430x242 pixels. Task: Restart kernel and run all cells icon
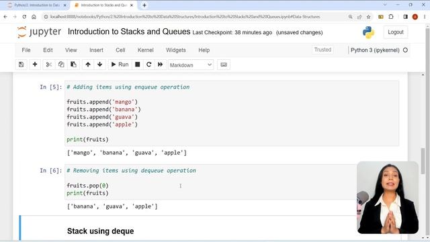(x=161, y=65)
